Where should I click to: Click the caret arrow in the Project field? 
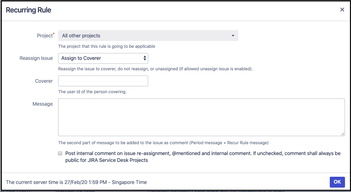233,36
